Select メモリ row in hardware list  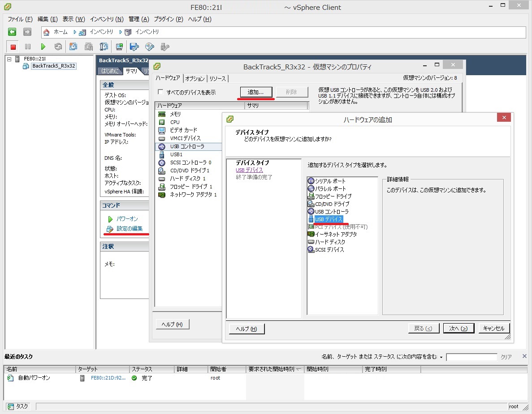189,114
